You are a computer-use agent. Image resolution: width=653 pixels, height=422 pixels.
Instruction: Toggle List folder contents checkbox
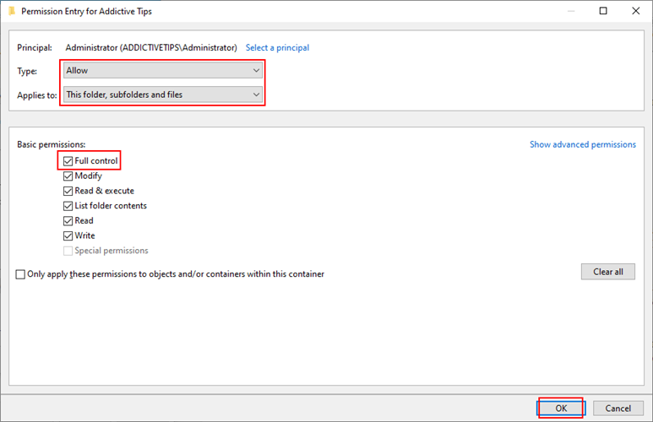pyautogui.click(x=68, y=206)
